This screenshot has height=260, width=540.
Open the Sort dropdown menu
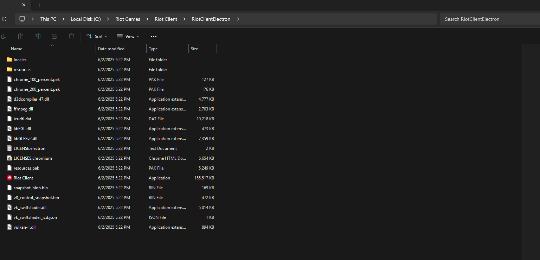click(x=97, y=36)
